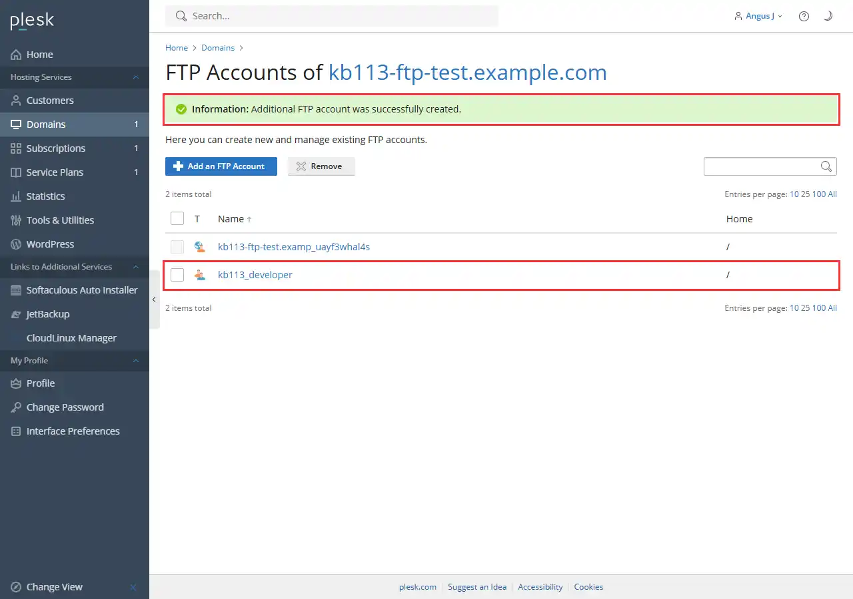Open Customers in the sidebar
Image resolution: width=853 pixels, height=599 pixels.
75,100
